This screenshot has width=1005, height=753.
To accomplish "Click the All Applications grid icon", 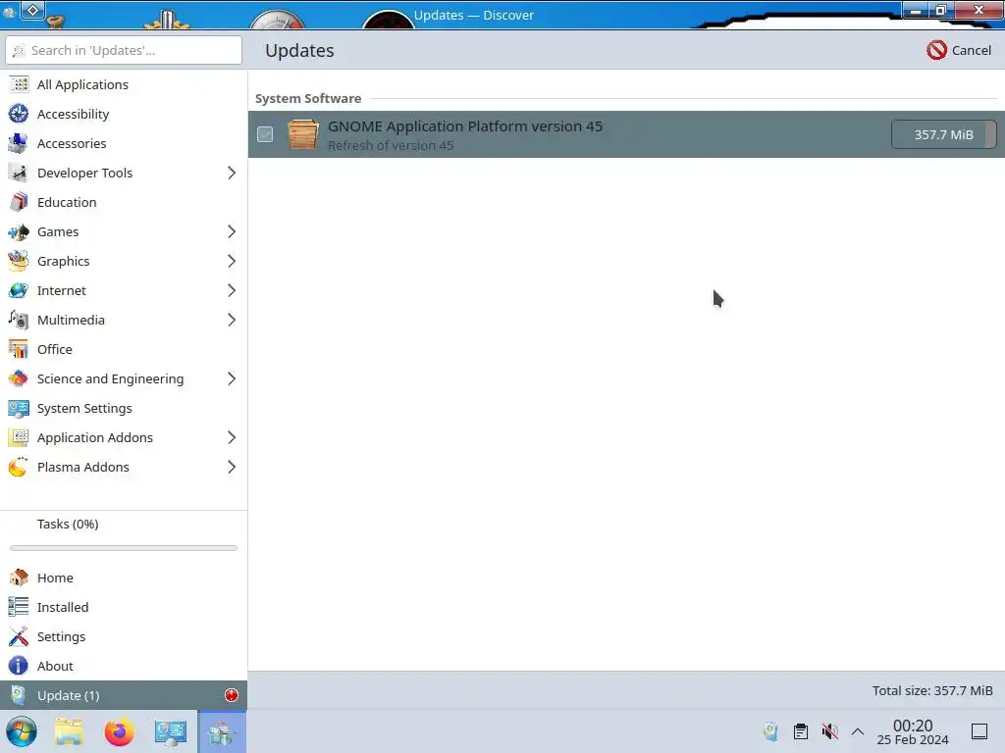I will tap(19, 84).
